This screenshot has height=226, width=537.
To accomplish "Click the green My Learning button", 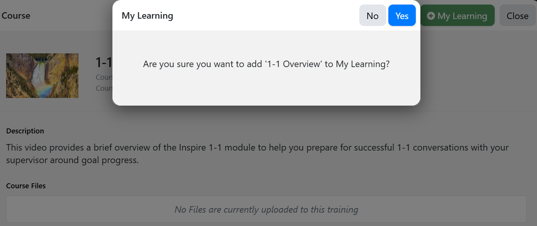I will pyautogui.click(x=457, y=16).
